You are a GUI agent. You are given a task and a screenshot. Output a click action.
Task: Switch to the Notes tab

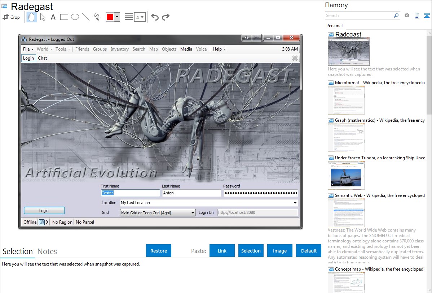click(47, 251)
